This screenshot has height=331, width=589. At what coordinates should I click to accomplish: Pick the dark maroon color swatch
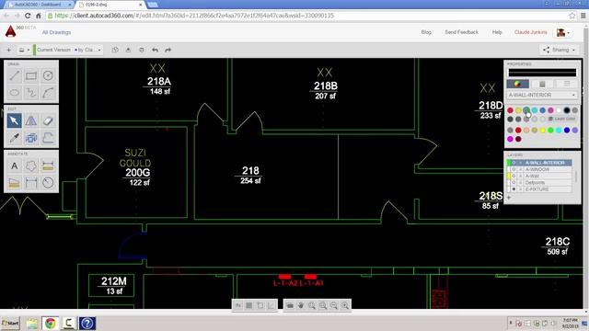[x=518, y=139]
